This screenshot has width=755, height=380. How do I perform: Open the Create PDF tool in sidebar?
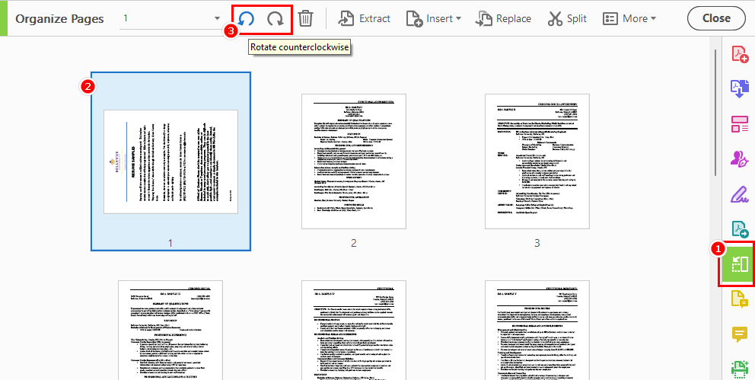tap(739, 54)
